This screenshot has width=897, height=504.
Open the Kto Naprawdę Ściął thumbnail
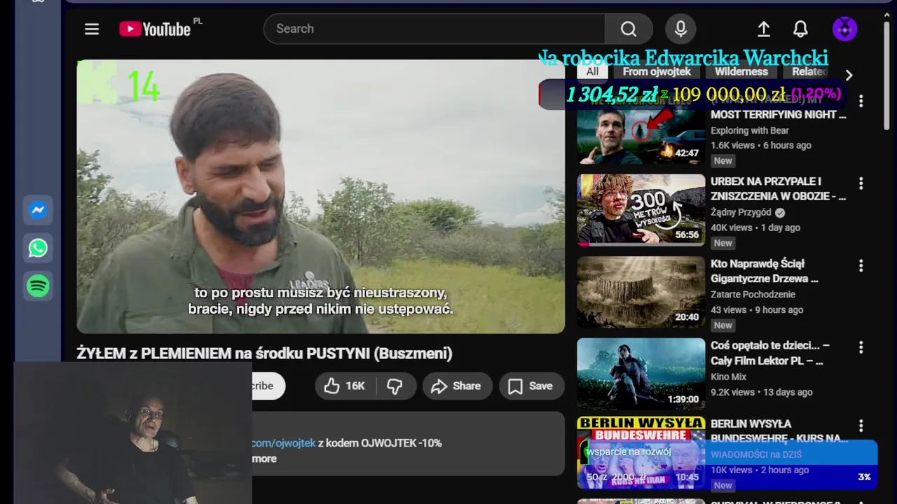[641, 292]
